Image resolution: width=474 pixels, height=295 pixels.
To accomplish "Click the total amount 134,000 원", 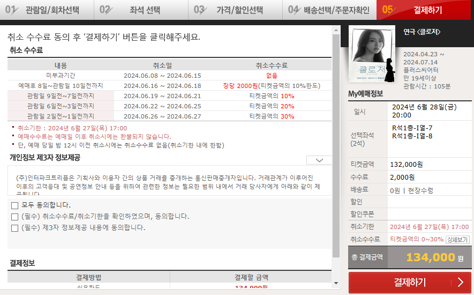I will coord(434,257).
